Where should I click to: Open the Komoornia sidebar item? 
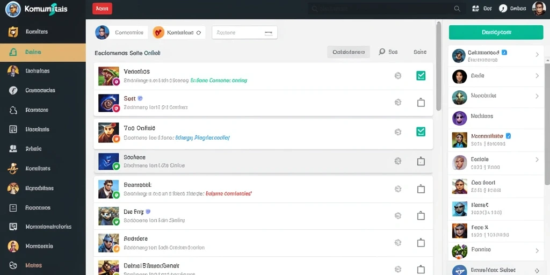point(43,246)
